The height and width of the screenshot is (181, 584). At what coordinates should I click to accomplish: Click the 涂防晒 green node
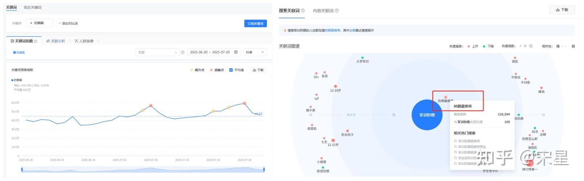[x=519, y=115]
